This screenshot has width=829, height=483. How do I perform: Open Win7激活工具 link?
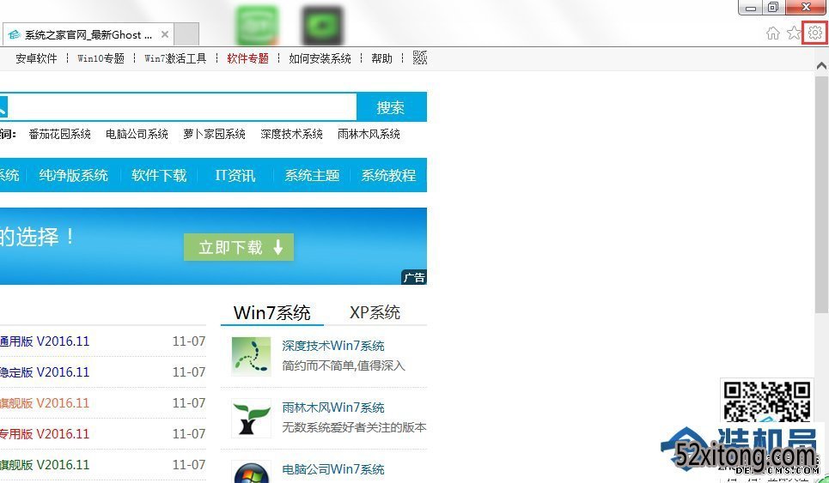click(175, 58)
